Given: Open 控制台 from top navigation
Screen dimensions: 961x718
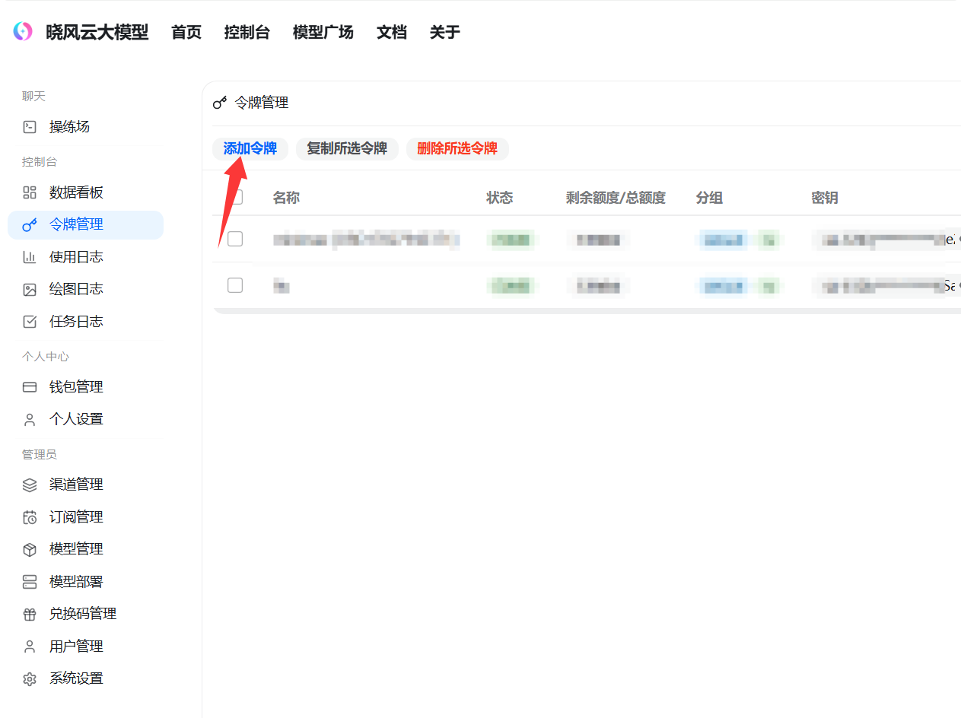Looking at the screenshot, I should tap(247, 32).
